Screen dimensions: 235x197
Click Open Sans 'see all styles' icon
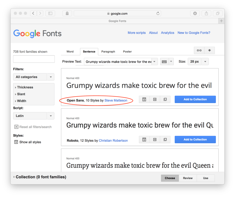pos(144,100)
